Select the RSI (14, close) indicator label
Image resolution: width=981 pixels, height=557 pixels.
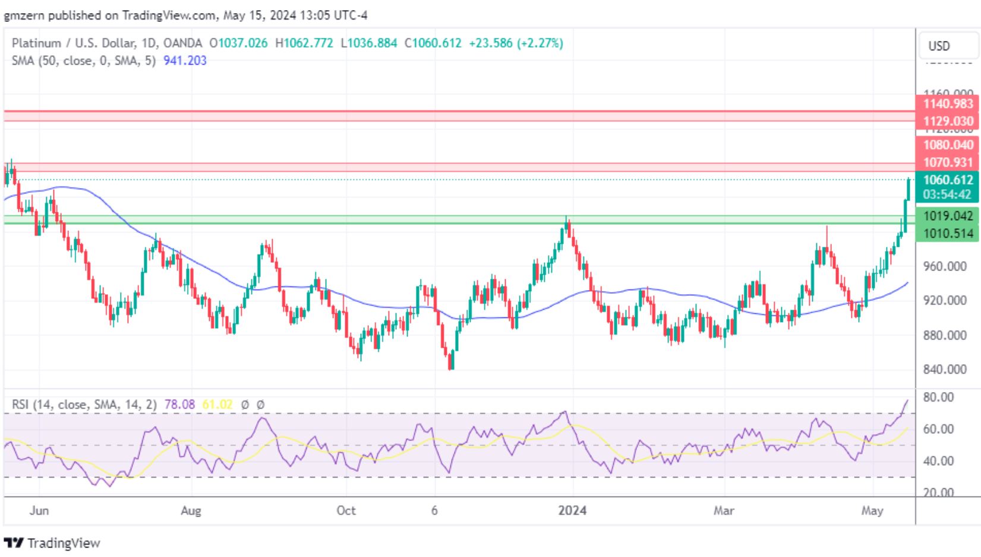point(84,405)
